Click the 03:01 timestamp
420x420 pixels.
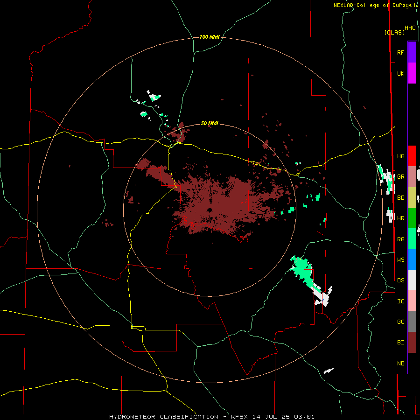coord(304,417)
